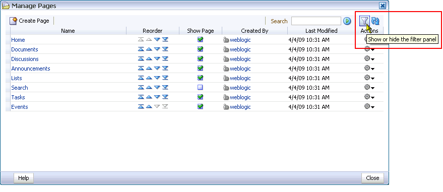Move Lists page to bottom
The height and width of the screenshot is (192, 443).
pyautogui.click(x=165, y=78)
